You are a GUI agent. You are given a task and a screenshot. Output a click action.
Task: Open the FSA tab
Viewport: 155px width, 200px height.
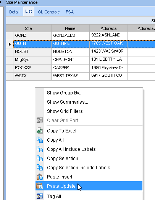[69, 12]
